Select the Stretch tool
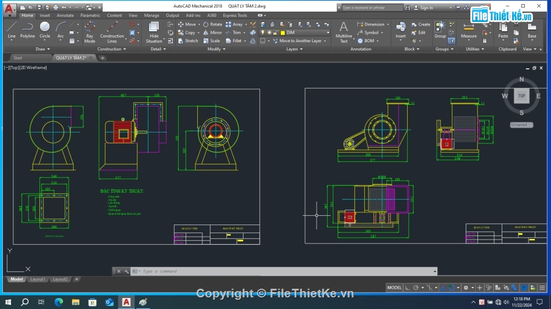 point(188,41)
